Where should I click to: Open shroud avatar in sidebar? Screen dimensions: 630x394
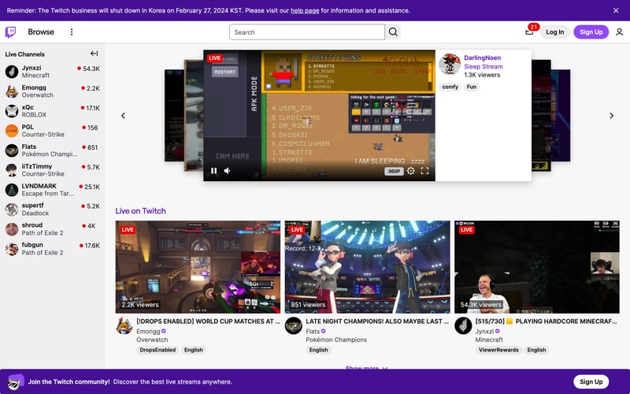[x=12, y=229]
